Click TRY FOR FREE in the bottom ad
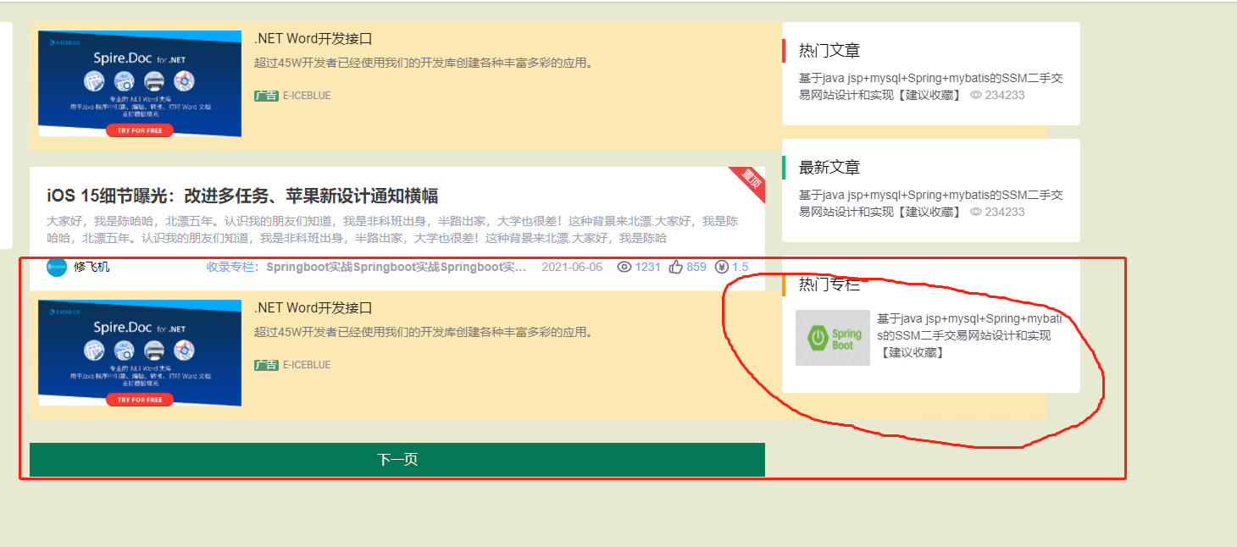This screenshot has height=547, width=1237. point(140,399)
